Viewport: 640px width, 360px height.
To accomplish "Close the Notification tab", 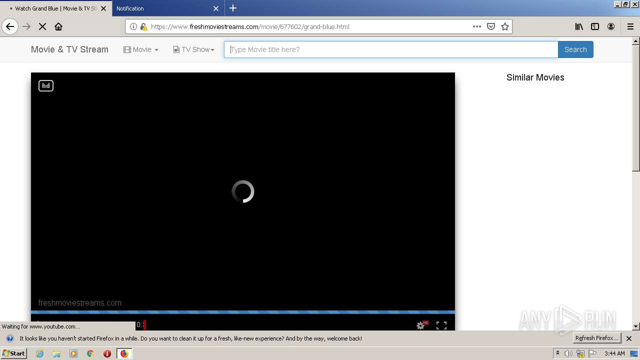I will pyautogui.click(x=216, y=8).
